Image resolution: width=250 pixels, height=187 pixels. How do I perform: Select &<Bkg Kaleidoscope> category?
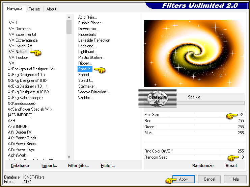click(x=26, y=98)
